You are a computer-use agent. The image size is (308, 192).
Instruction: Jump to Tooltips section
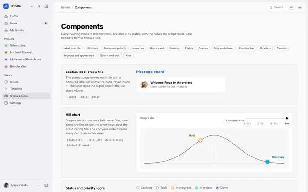pyautogui.click(x=282, y=48)
